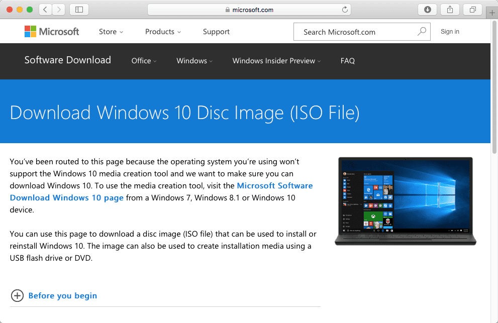Click the page vertical scrollbar

click(494, 87)
